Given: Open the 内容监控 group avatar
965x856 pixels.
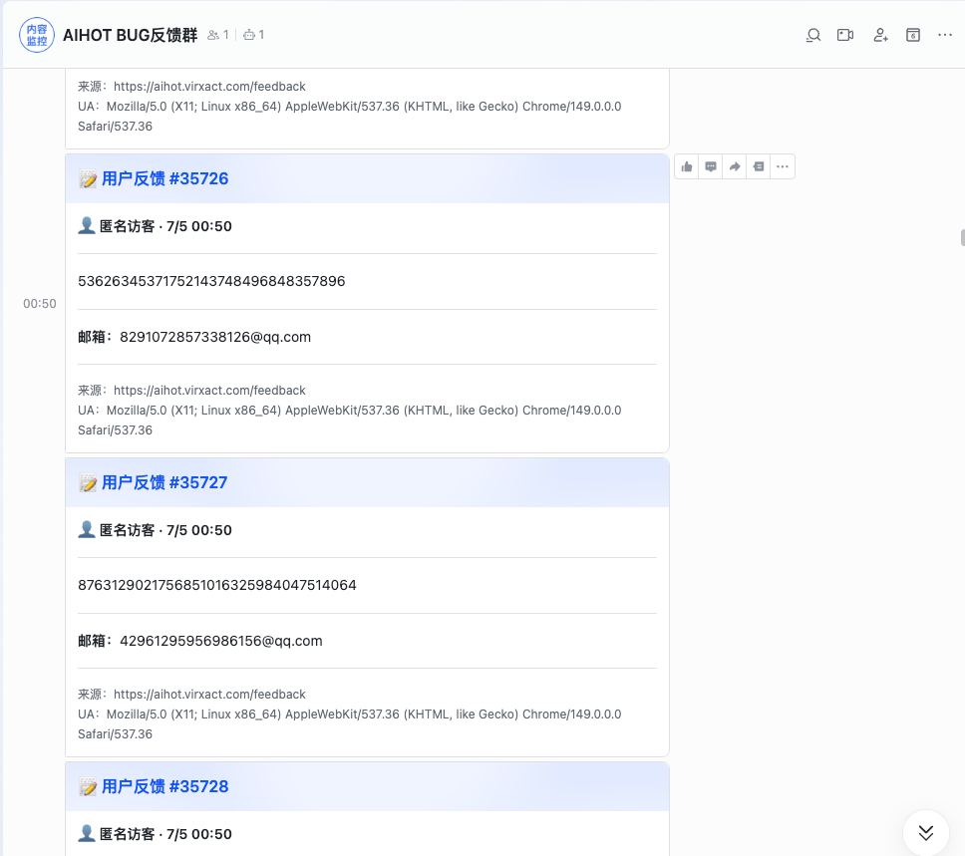Looking at the screenshot, I should pyautogui.click(x=37, y=35).
